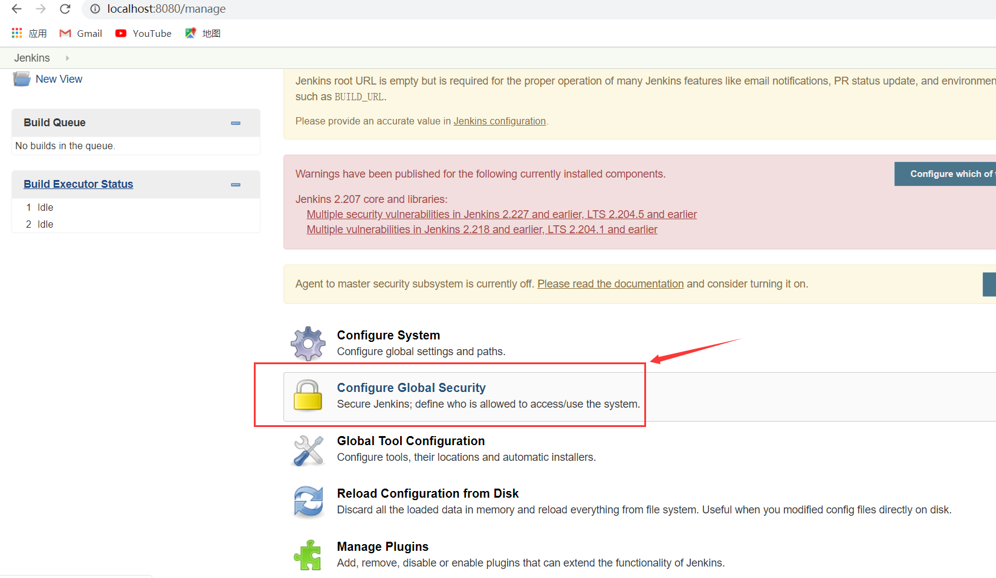Click the New View folder icon
The image size is (996, 578).
(22, 79)
